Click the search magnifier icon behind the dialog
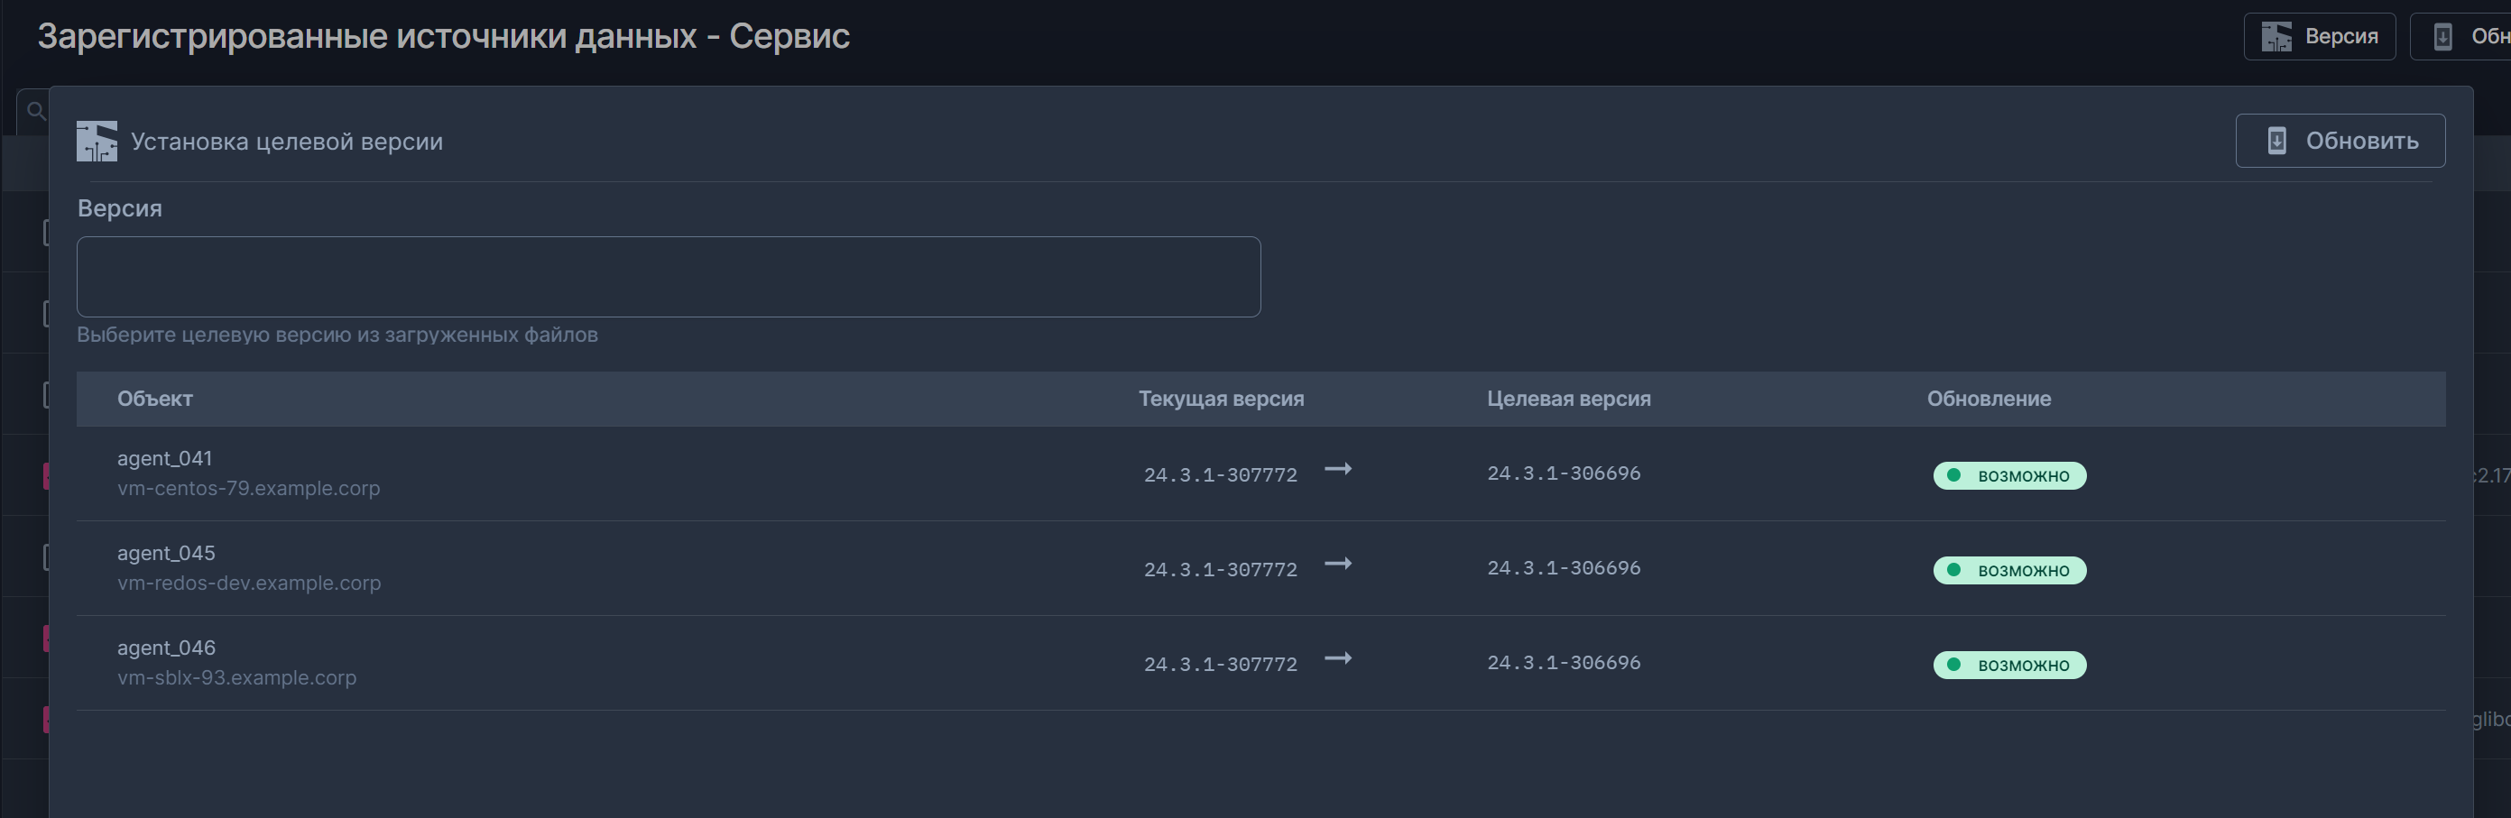The width and height of the screenshot is (2511, 818). (x=36, y=111)
